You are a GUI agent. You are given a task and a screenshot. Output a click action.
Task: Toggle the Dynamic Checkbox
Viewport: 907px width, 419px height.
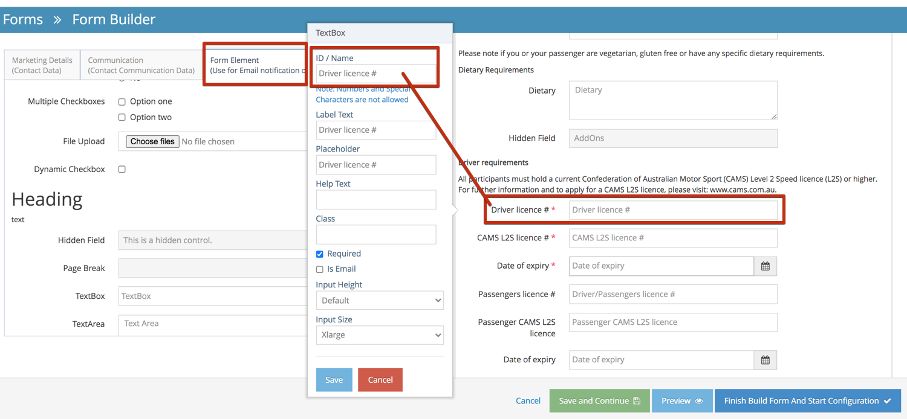122,170
